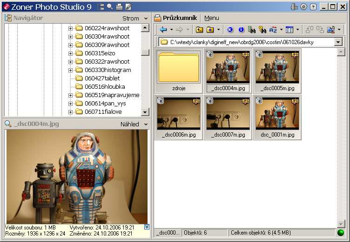
Task: Open the Menu item
Action: (212, 18)
